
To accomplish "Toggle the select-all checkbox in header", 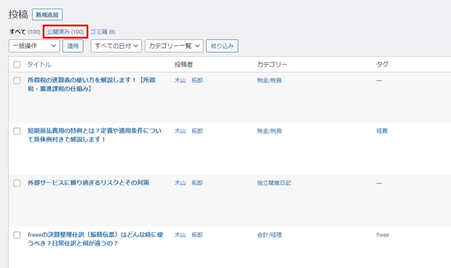I will [x=17, y=64].
